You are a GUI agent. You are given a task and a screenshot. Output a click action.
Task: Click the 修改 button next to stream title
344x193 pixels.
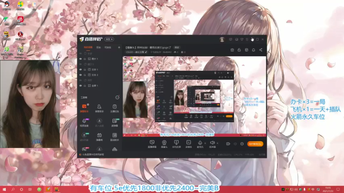177,48
